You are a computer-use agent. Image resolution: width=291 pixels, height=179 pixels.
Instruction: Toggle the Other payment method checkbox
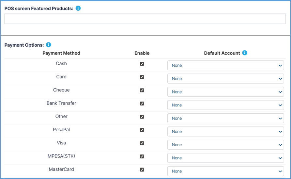[142, 117]
